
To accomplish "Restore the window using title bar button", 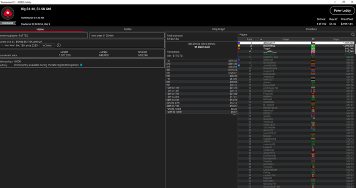I will click(x=343, y=2).
